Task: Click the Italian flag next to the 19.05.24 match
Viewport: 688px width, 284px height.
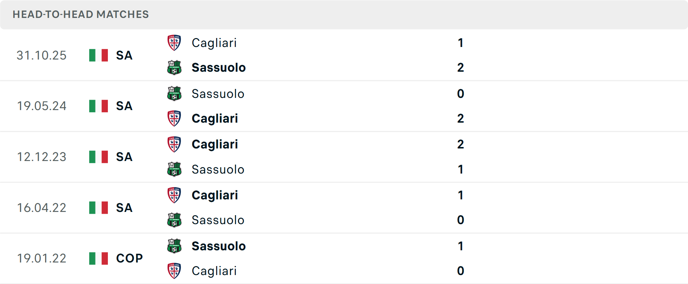Action: [99, 106]
